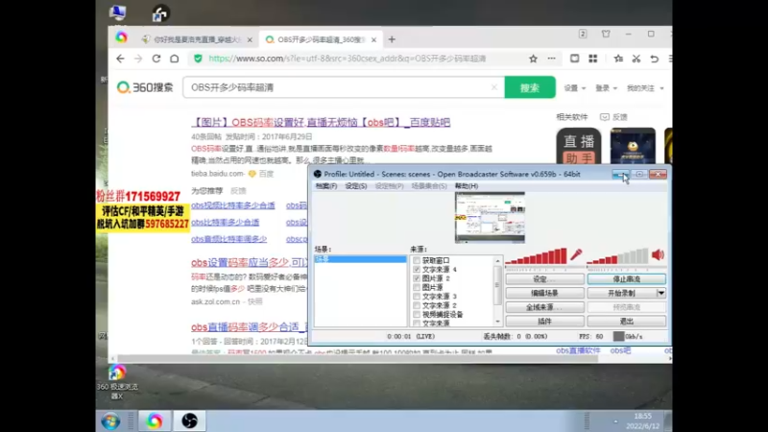This screenshot has height=432, width=768.
Task: Close the OBS码率 360搜索 tab
Action: (x=373, y=39)
